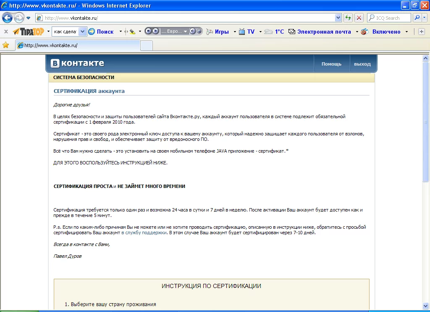The width and height of the screenshot is (430, 312).
Task: Click the Всегда в контакте с Вами text
Action: [x=82, y=244]
